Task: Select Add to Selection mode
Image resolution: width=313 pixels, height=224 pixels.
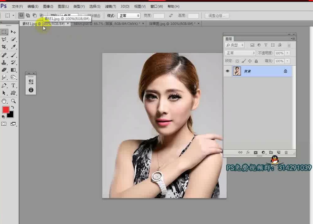Action: point(28,15)
